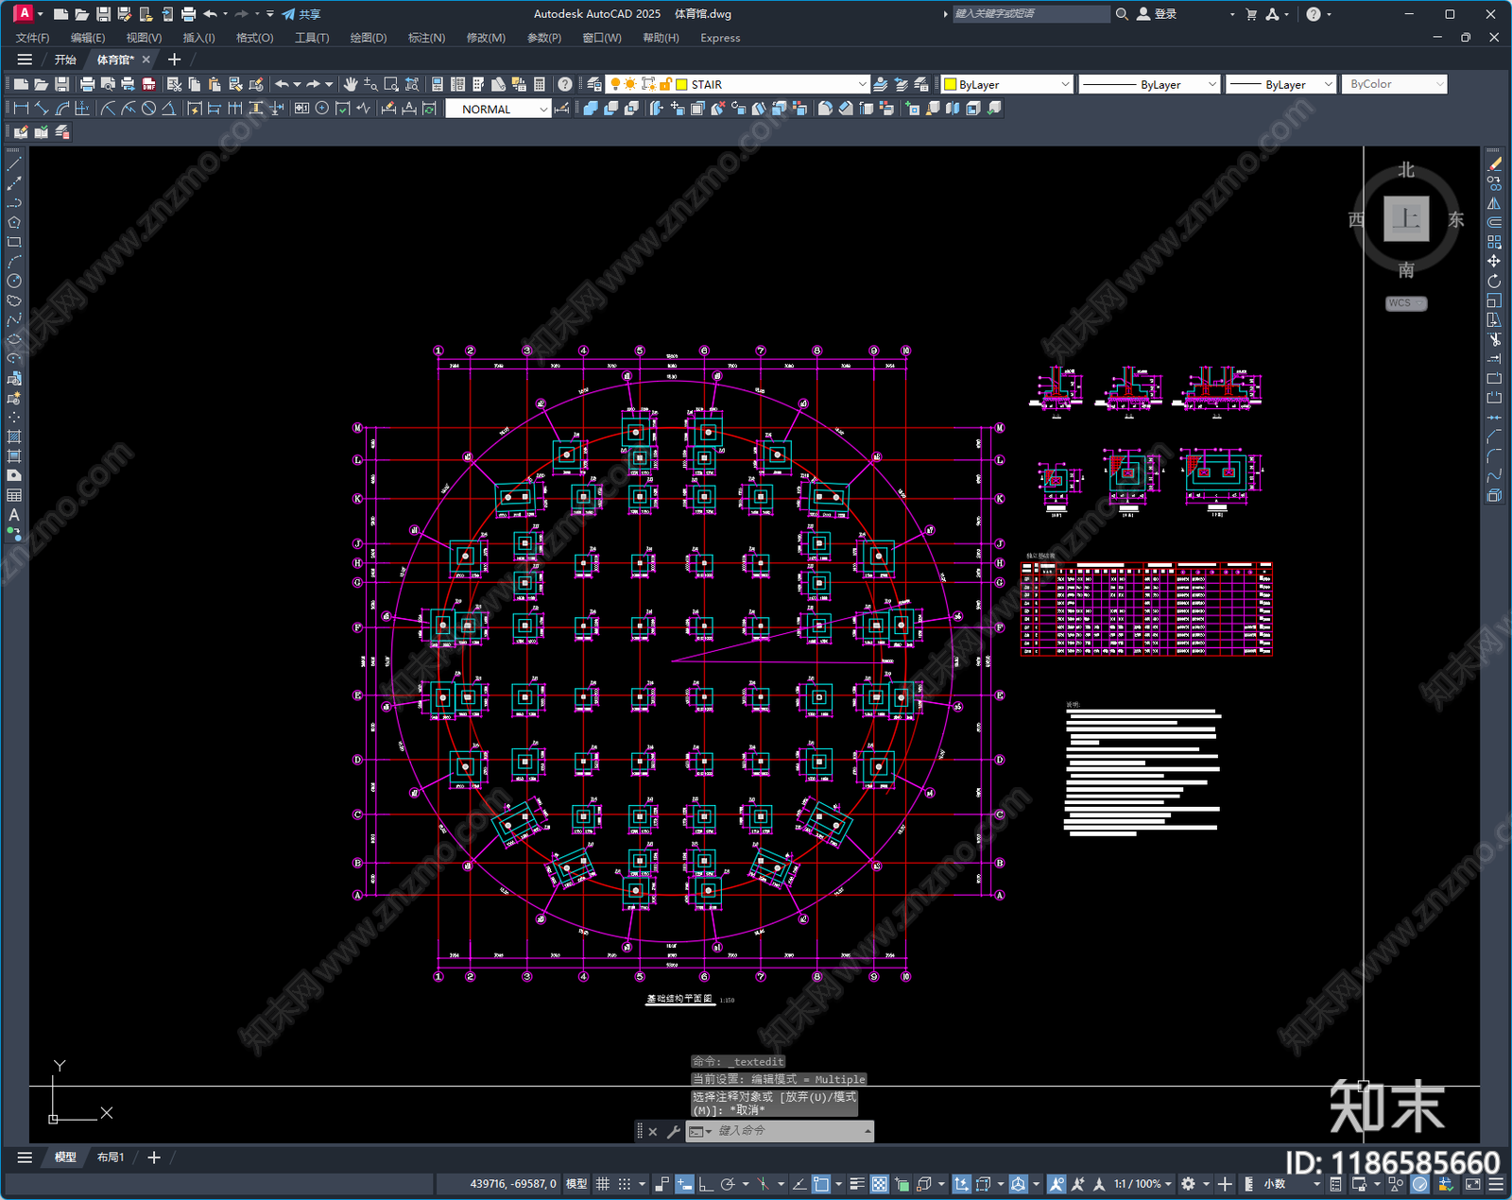The image size is (1512, 1200).
Task: Click the Pan hand tool
Action: (x=351, y=84)
